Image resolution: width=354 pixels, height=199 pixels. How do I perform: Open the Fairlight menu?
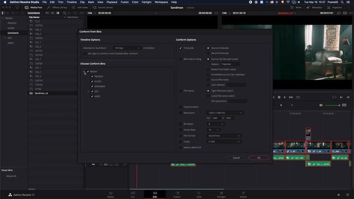point(147,2)
